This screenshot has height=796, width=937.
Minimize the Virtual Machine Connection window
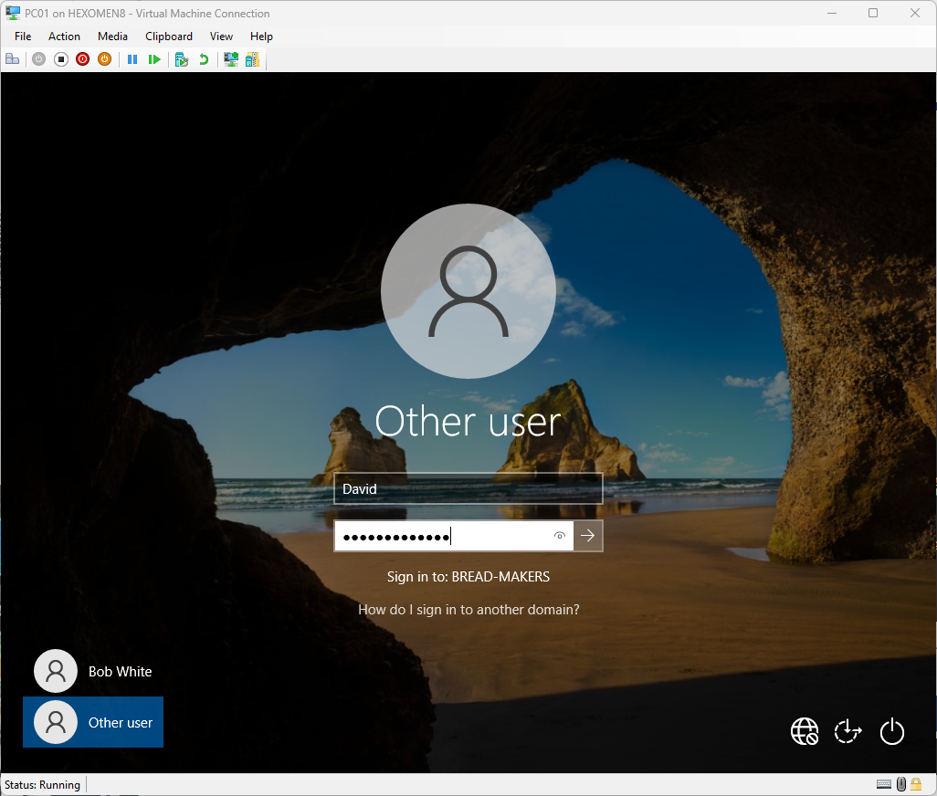click(832, 13)
